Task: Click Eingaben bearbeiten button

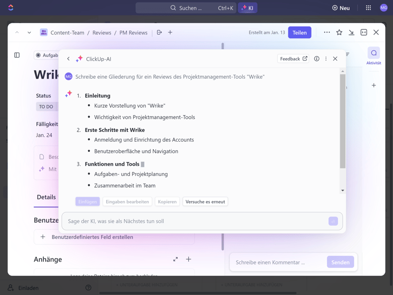Action: [127, 202]
